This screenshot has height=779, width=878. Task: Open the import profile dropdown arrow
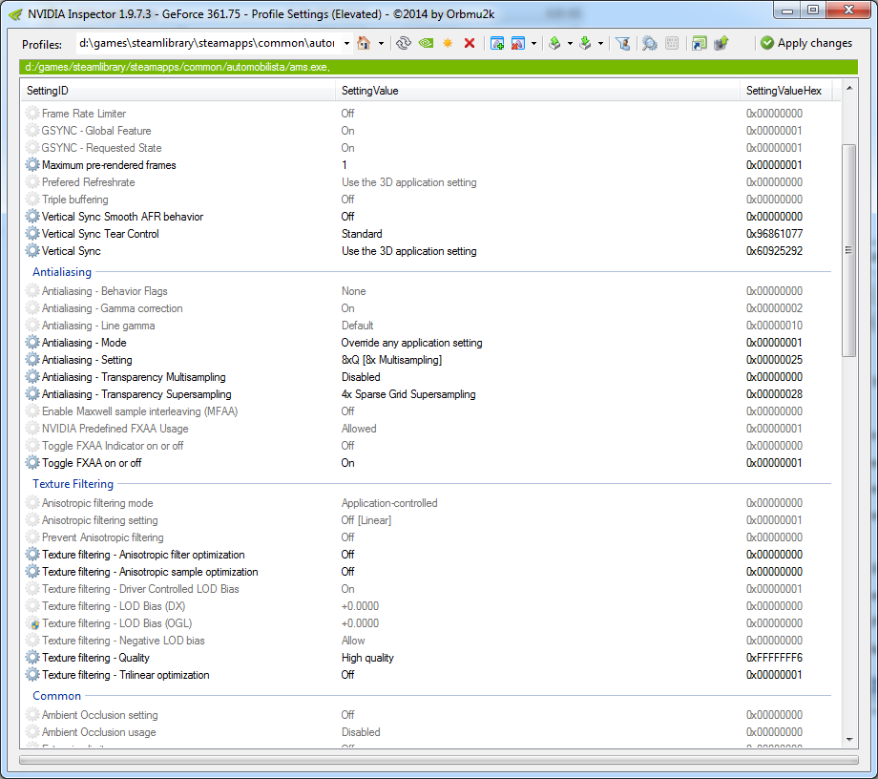[600, 43]
